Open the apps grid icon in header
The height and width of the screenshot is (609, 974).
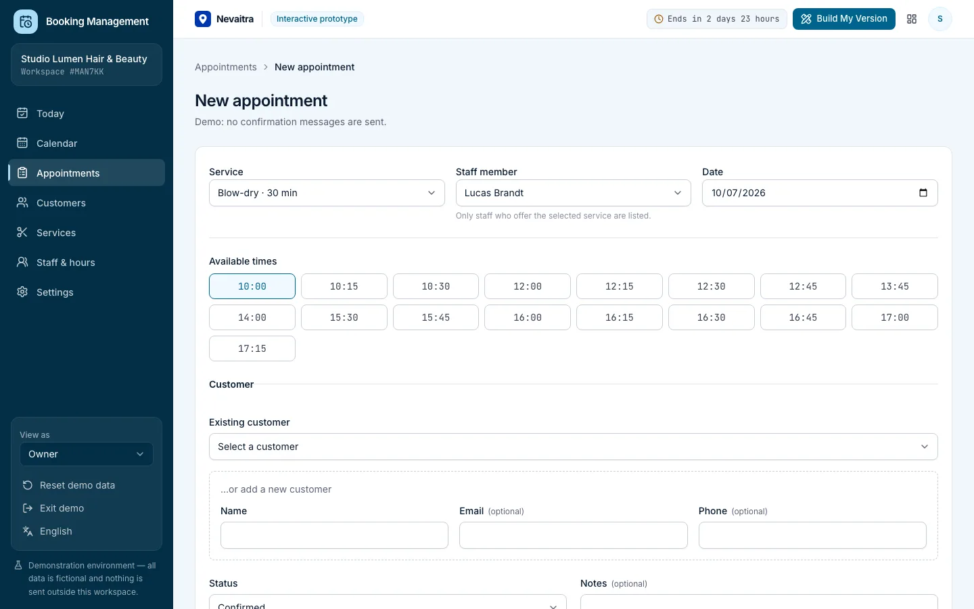point(912,19)
